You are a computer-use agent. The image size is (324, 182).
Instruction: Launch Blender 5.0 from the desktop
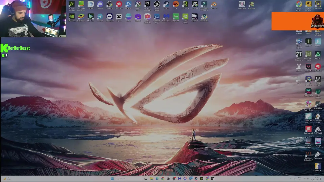coord(214,5)
